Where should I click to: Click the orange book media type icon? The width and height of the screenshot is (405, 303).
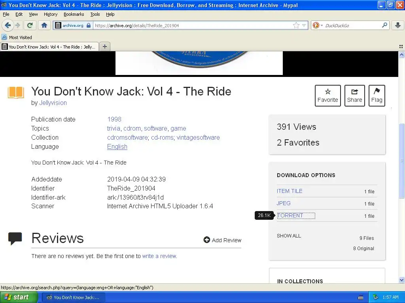coord(16,92)
